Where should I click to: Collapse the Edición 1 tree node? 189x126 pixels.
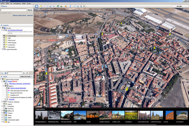pyautogui.click(x=4, y=86)
